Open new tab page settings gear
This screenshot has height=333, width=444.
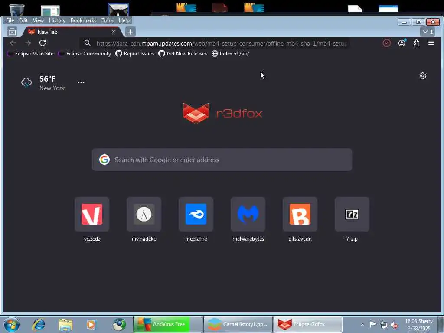coord(422,76)
